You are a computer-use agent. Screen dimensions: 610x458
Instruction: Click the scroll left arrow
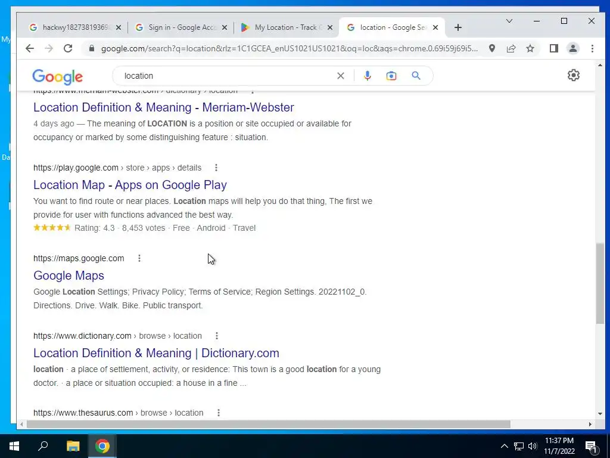(x=21, y=424)
